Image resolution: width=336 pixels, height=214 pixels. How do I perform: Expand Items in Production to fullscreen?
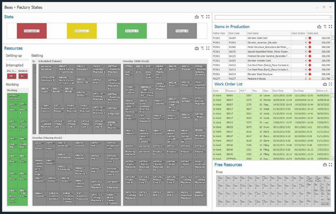click(x=330, y=27)
